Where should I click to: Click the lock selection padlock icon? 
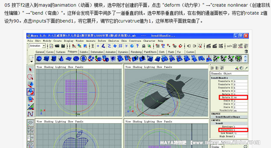143,46
